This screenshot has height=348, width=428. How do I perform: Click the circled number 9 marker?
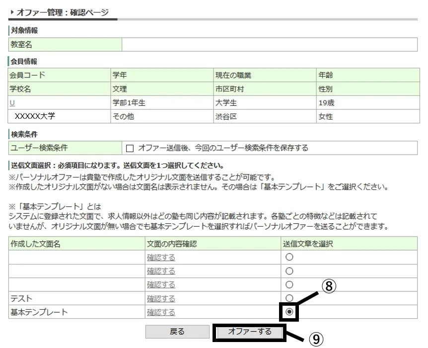point(316,339)
